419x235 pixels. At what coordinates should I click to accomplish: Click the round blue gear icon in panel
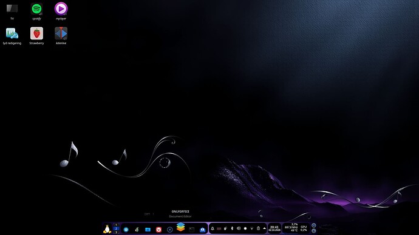(x=126, y=230)
